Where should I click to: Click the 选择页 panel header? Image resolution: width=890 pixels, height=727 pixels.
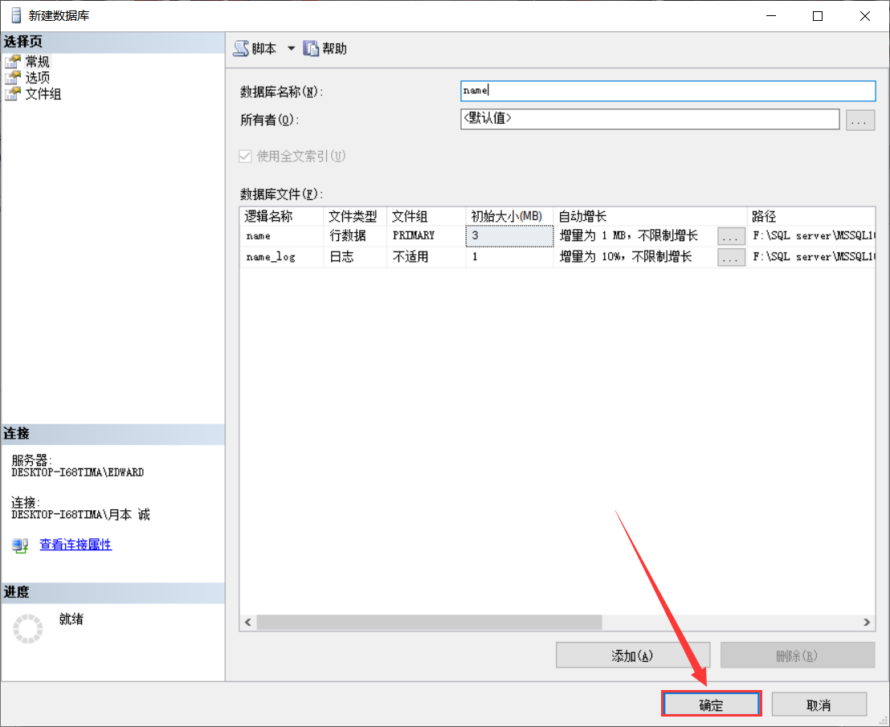point(113,42)
